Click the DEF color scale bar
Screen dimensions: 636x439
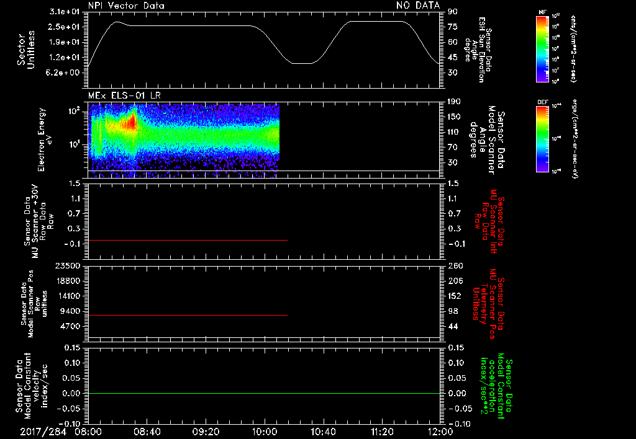coord(542,138)
